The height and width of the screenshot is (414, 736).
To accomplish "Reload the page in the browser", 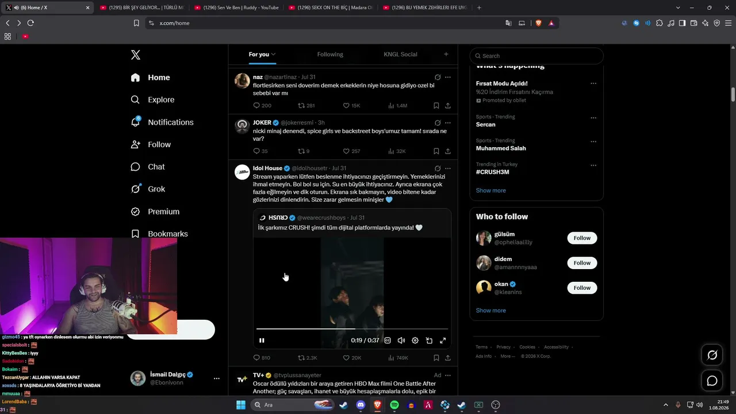I will pos(30,23).
